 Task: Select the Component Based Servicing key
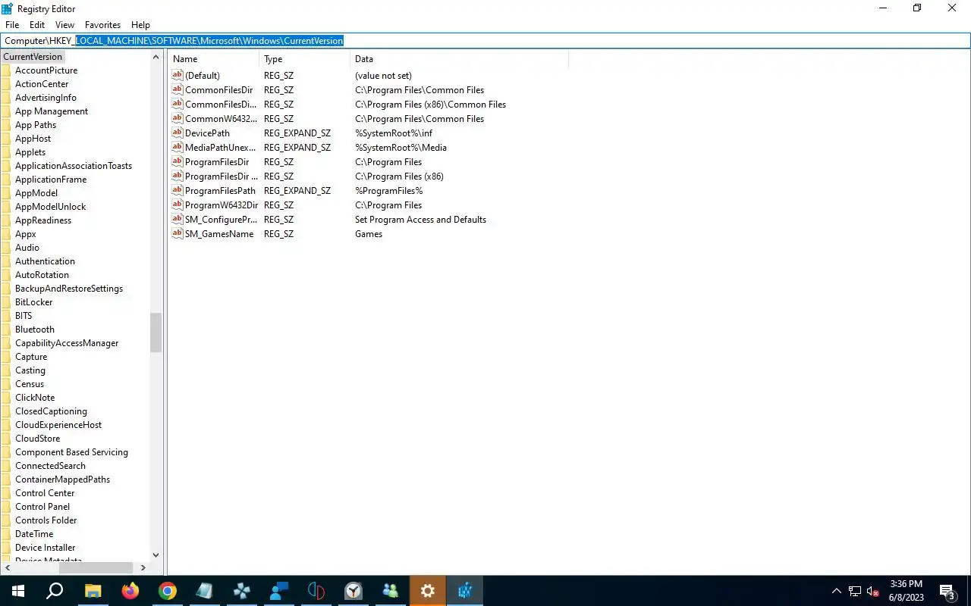tap(71, 452)
